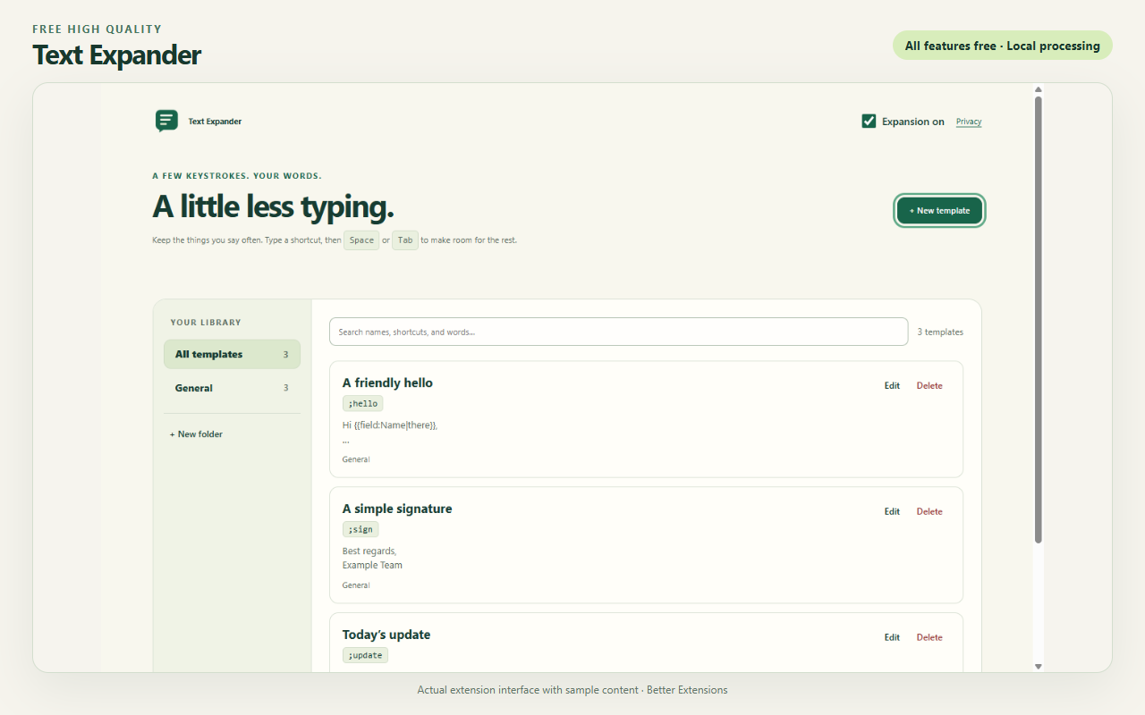Viewport: 1145px width, 715px height.
Task: Click the ;update shortcut tag
Action: 365,656
